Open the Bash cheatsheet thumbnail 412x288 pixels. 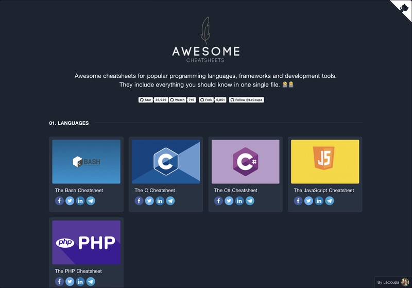(86, 162)
